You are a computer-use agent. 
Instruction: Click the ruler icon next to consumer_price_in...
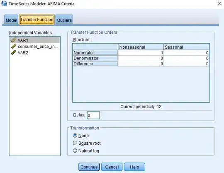click(x=14, y=46)
